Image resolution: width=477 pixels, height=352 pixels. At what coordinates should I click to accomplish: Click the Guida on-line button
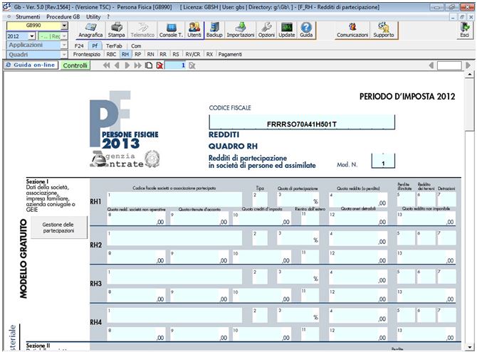[31, 65]
